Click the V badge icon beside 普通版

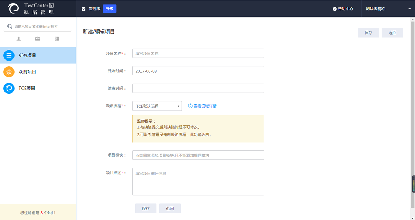(83, 9)
